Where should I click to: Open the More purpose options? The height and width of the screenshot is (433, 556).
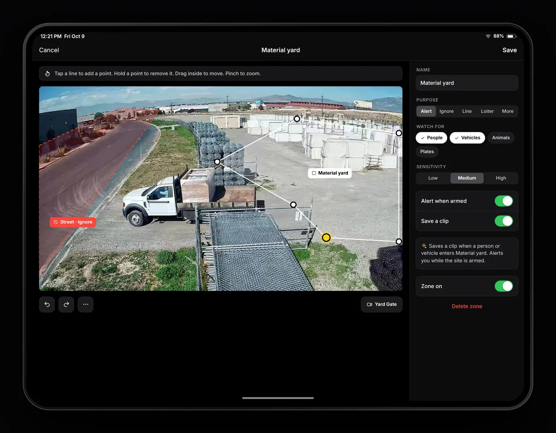tap(508, 111)
